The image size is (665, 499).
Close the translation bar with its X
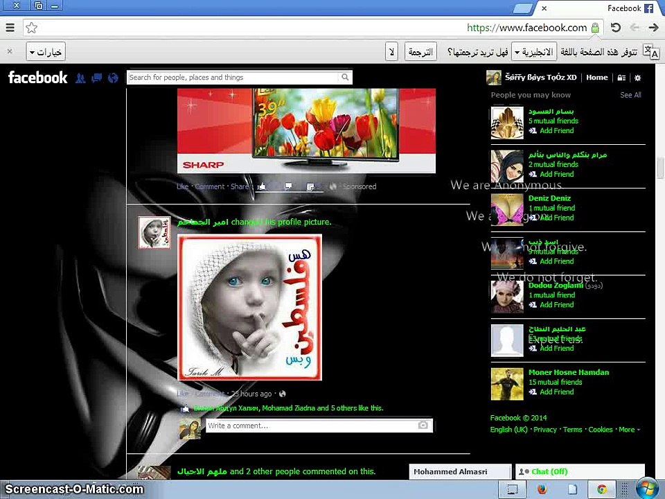click(9, 51)
